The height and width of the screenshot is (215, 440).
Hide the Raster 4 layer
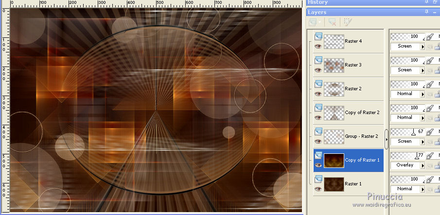(x=318, y=47)
